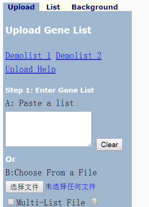149x207 pixels.
Task: Open the Upload Help link
Action: 31,69
